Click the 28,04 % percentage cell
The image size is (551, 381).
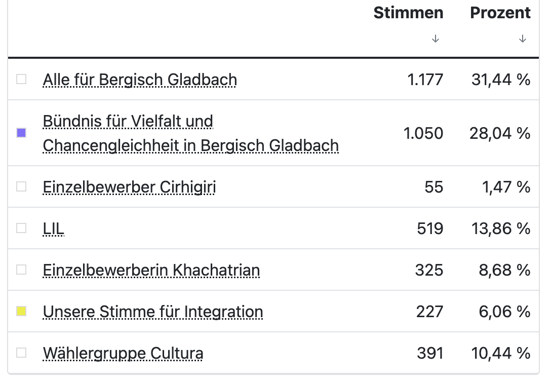pyautogui.click(x=500, y=134)
